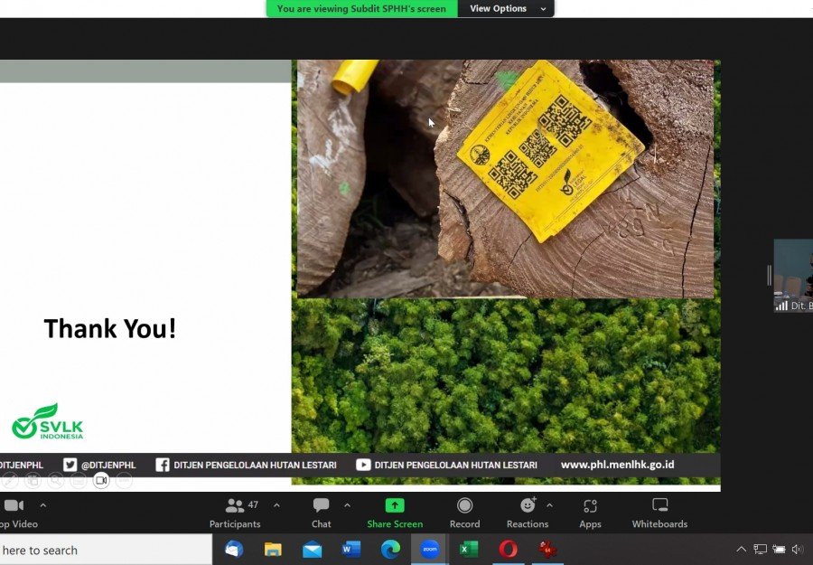The height and width of the screenshot is (565, 813).
Task: Click the Twitter icon on the slide footer
Action: 70,465
